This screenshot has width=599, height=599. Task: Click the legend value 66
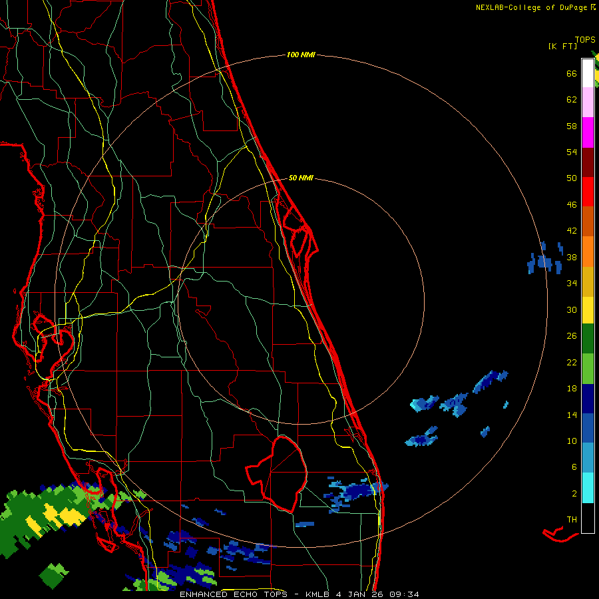[x=572, y=73]
